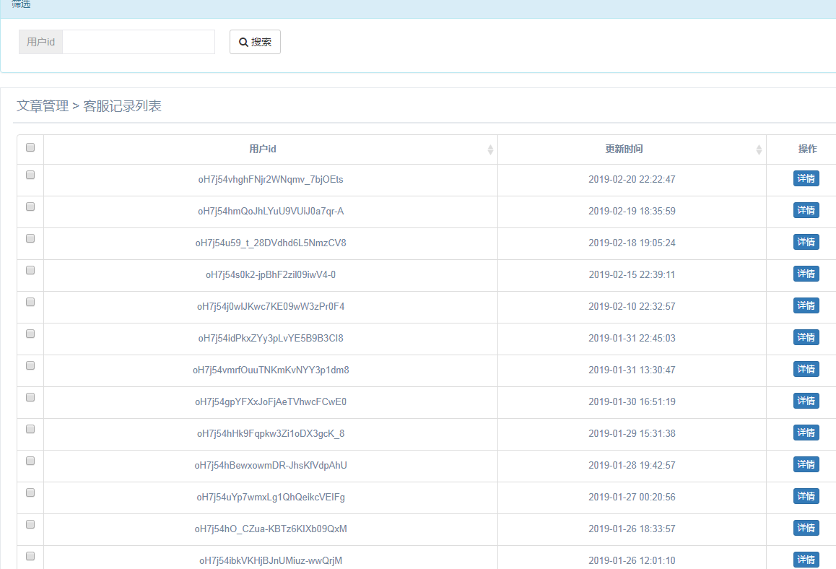
Task: Tick checkbox for row oH7j54hBewxowmDR-JhsKfVdpAhU
Action: pyautogui.click(x=30, y=461)
